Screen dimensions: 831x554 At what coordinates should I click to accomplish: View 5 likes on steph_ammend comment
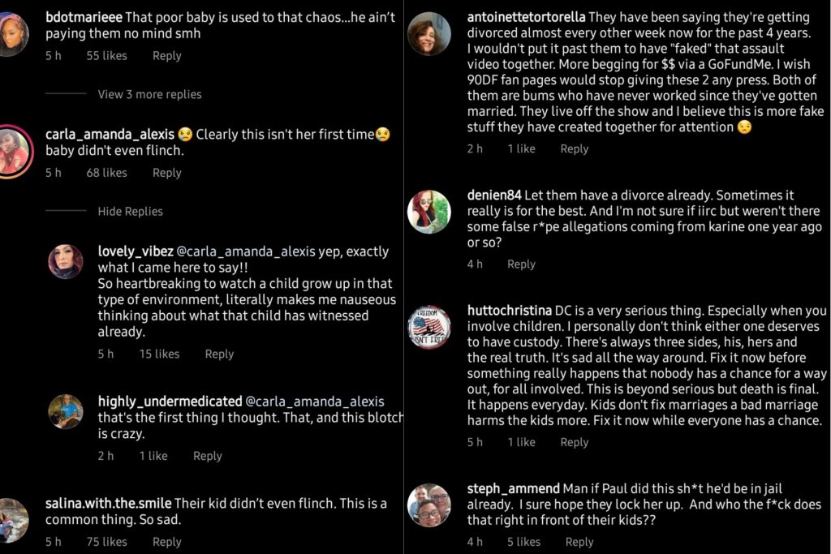523,542
